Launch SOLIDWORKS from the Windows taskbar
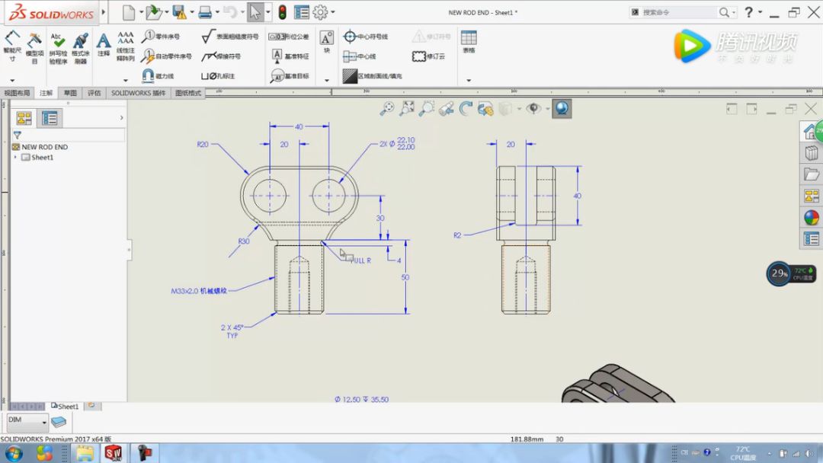The image size is (823, 463). pyautogui.click(x=113, y=451)
